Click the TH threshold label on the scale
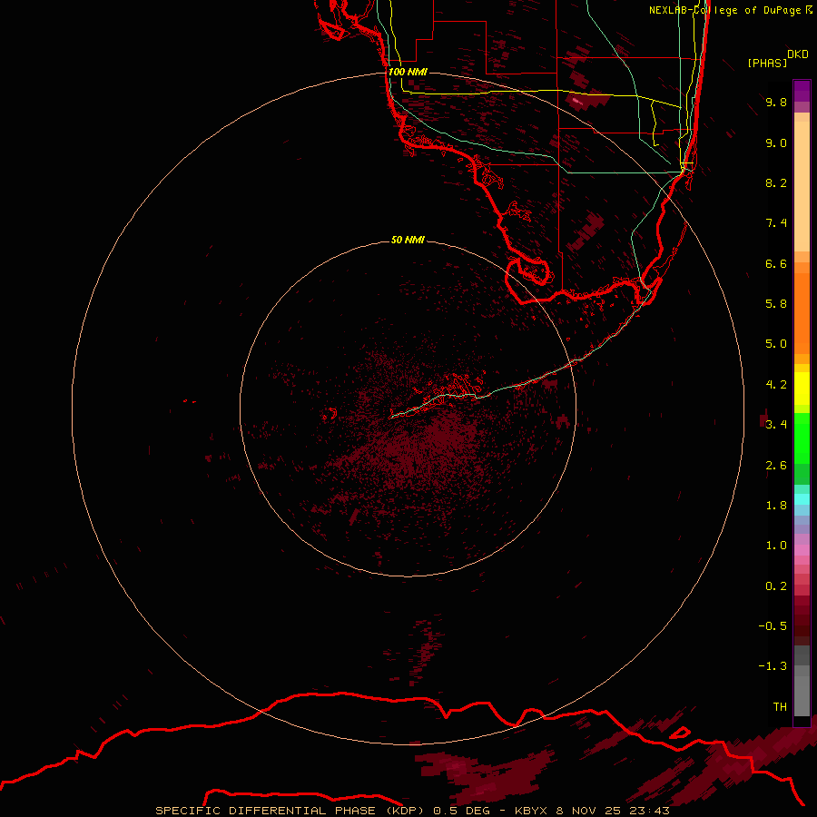 (780, 707)
